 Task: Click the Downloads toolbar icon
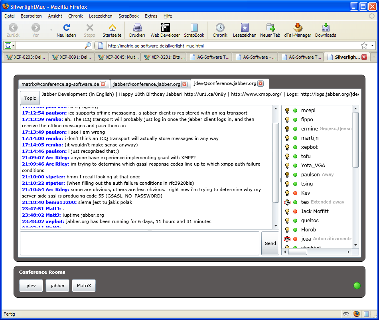(x=326, y=28)
